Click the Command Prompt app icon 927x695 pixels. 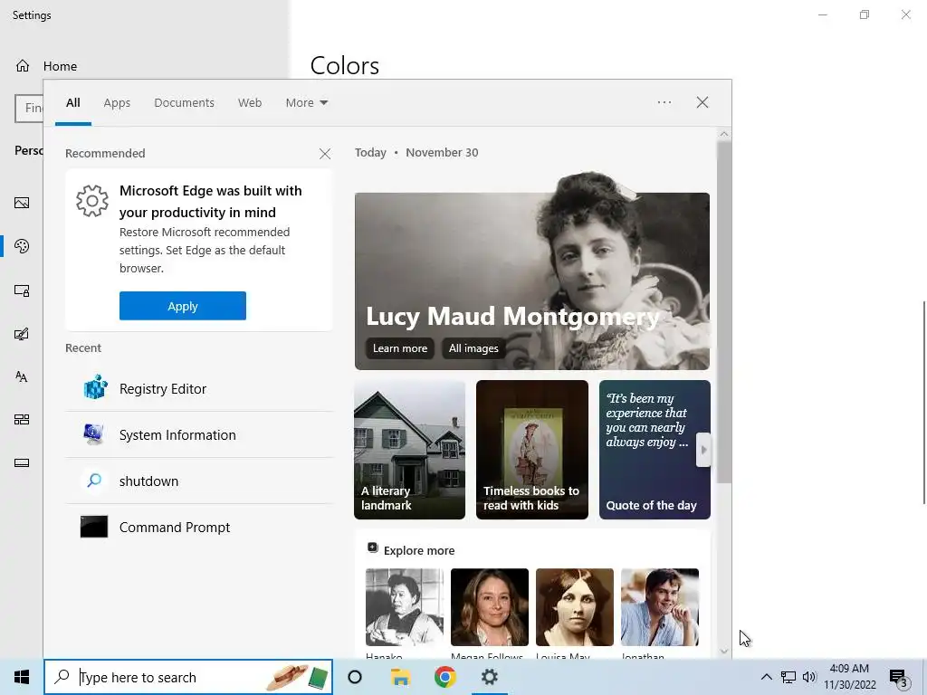94,527
